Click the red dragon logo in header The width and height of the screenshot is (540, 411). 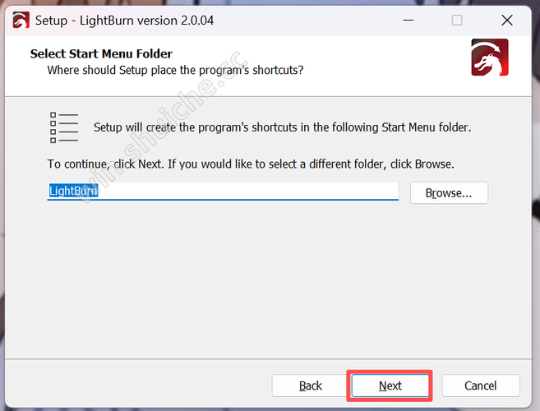(x=489, y=58)
